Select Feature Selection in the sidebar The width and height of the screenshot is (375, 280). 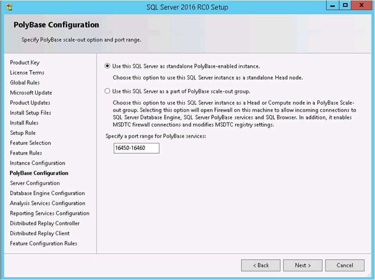pyautogui.click(x=30, y=143)
